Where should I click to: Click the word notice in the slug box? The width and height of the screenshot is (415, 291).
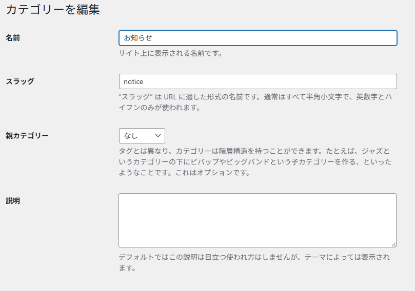coord(133,81)
